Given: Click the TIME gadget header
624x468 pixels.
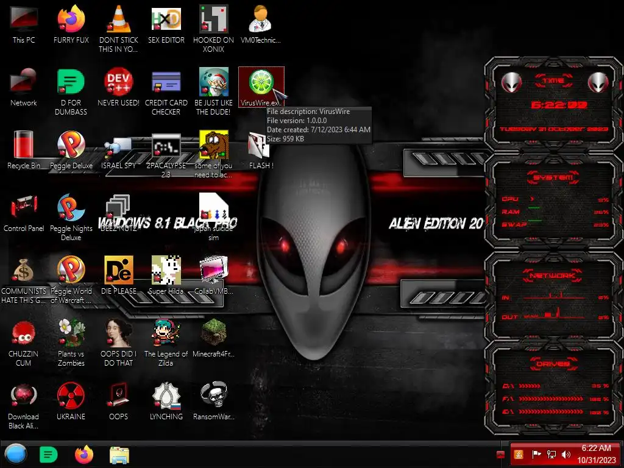Looking at the screenshot, I should [553, 80].
